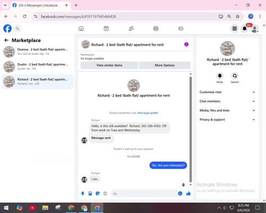Image resolution: width=266 pixels, height=213 pixels.
Task: Reload the page with refresh icon
Action: 24,17
